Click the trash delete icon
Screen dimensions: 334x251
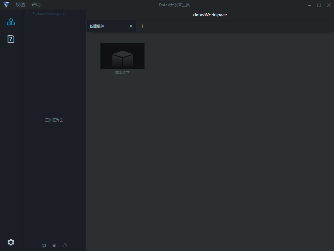click(54, 245)
